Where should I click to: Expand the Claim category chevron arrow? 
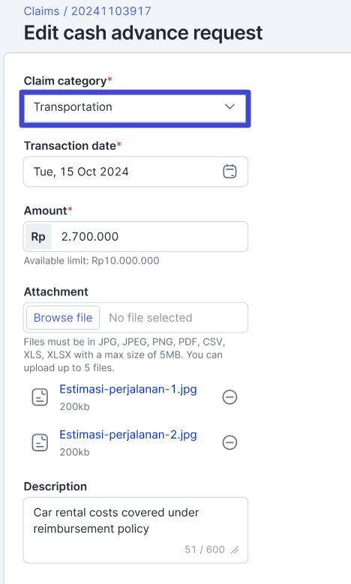[x=229, y=107]
